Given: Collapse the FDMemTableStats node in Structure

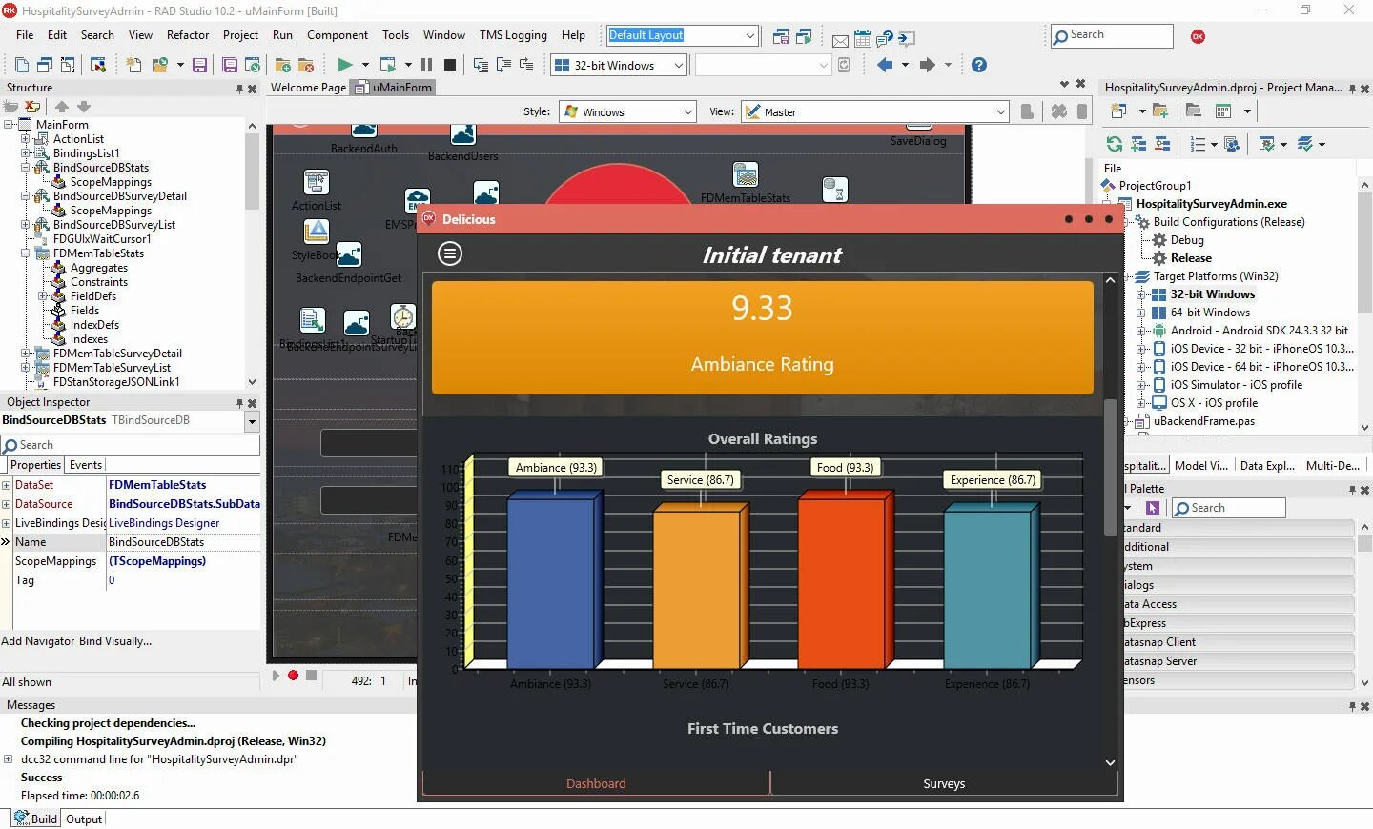Looking at the screenshot, I should 26,253.
